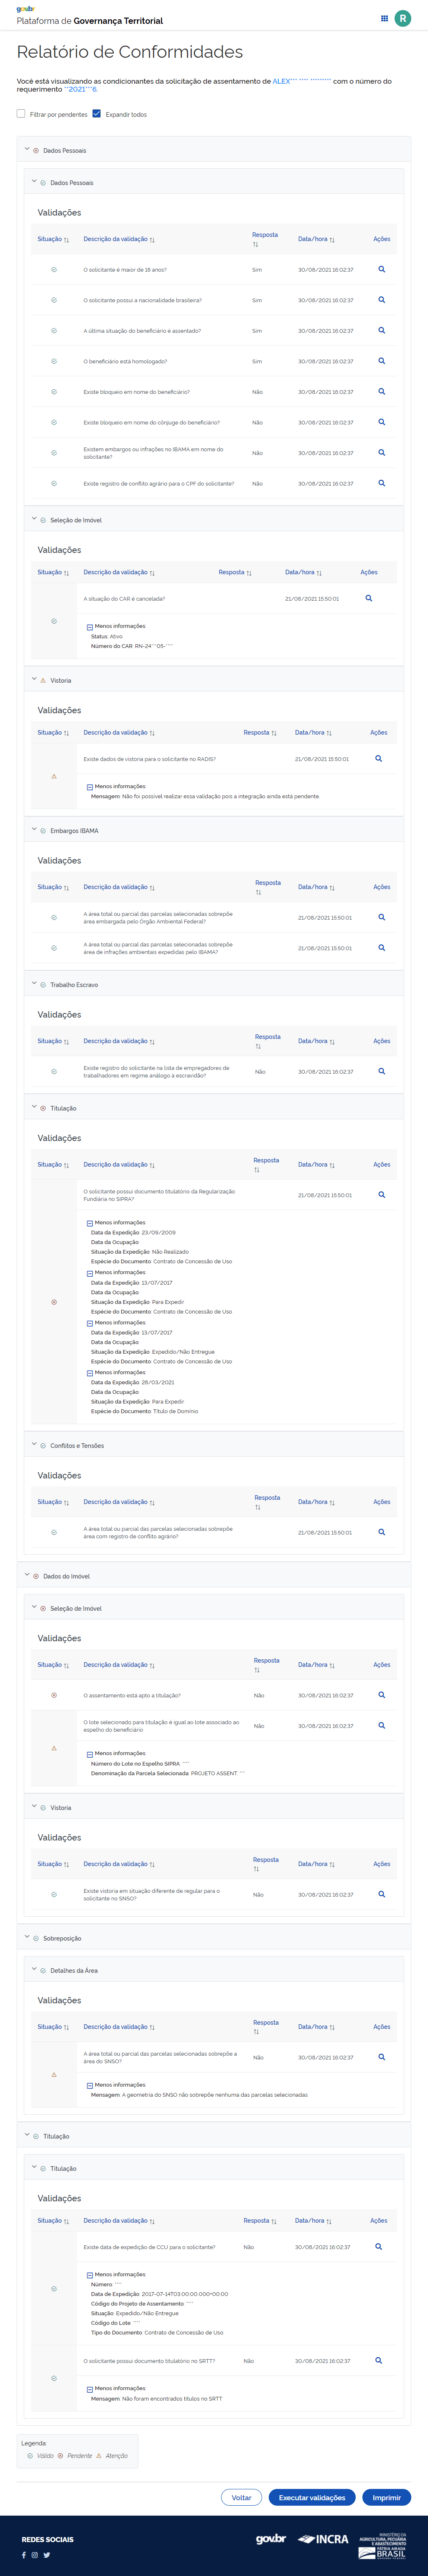The width and height of the screenshot is (428, 2576).
Task: Uncheck 'Expandir todos' checkbox
Action: [x=97, y=114]
